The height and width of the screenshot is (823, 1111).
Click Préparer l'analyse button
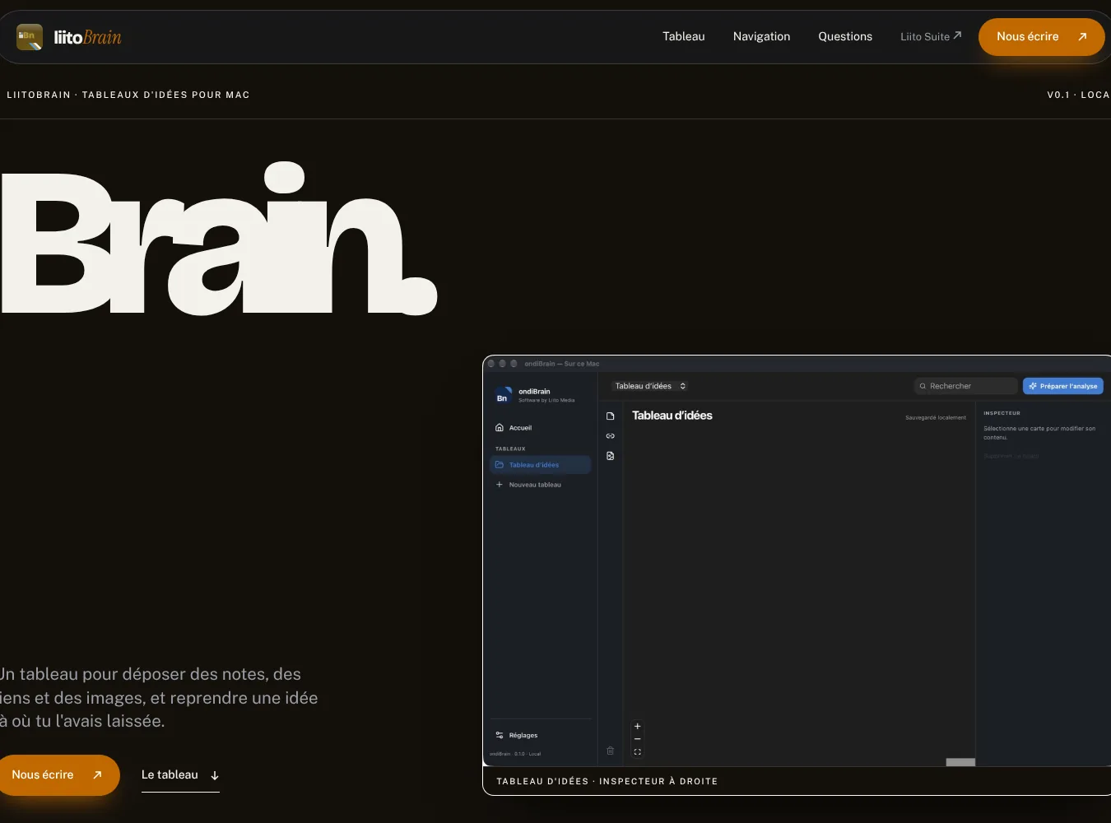[1063, 386]
